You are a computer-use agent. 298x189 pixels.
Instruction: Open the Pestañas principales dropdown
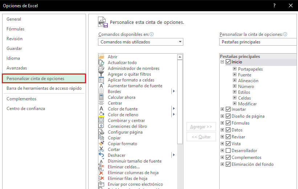pyautogui.click(x=258, y=42)
